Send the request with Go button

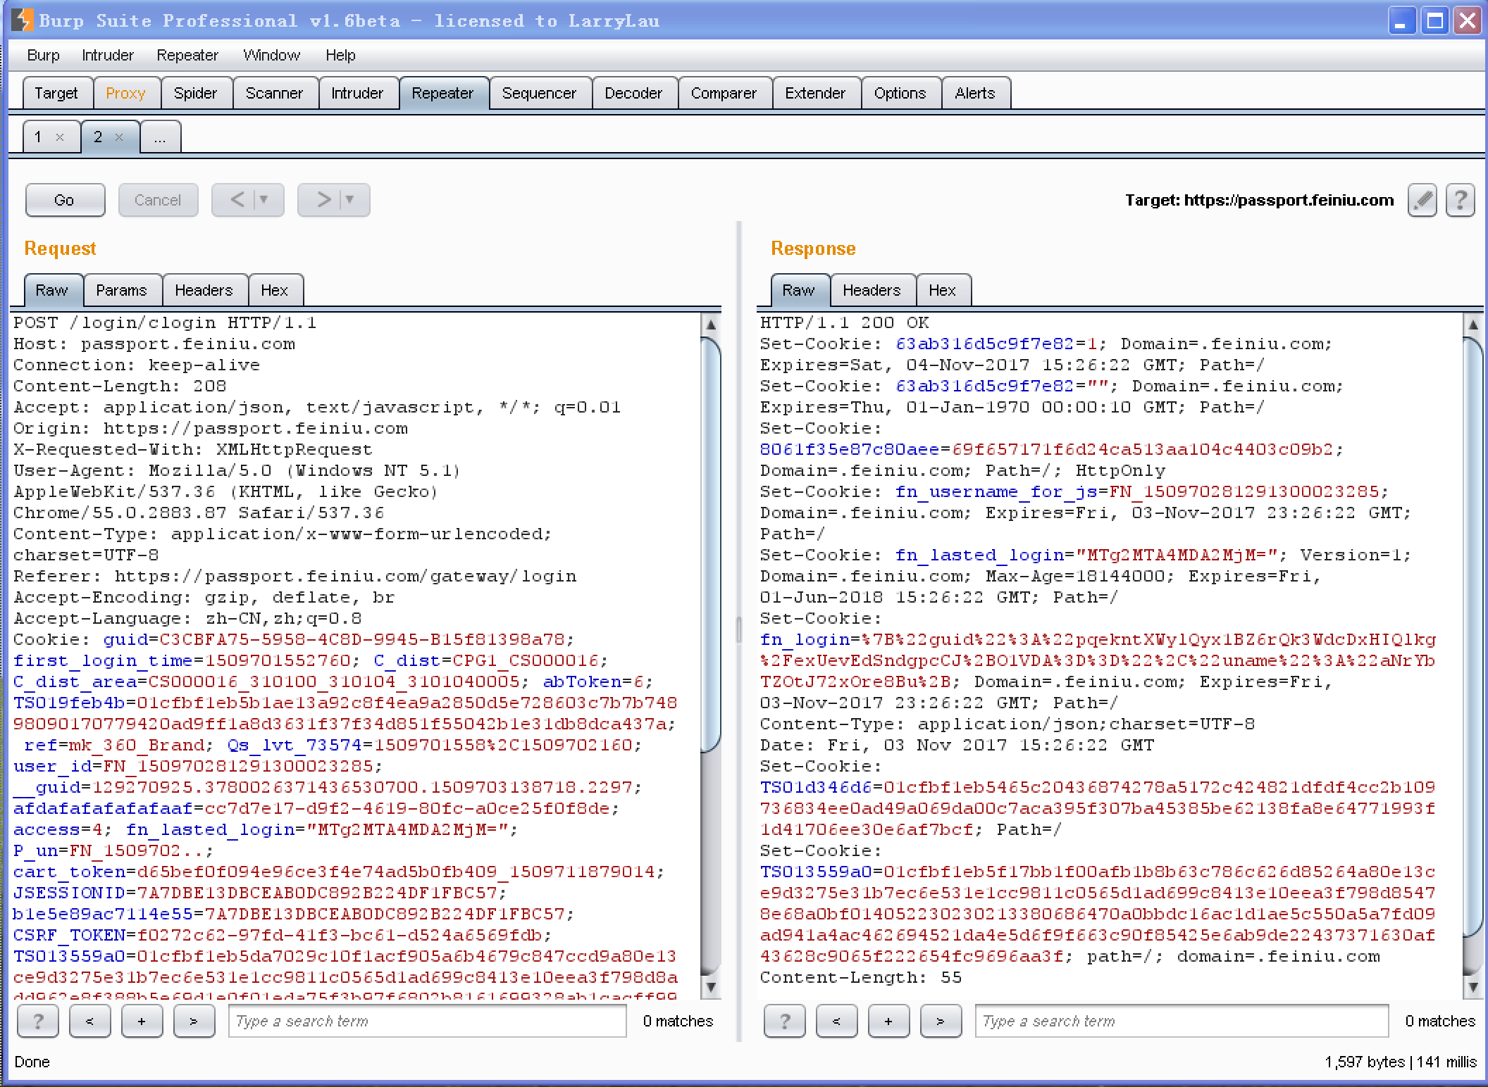click(65, 200)
